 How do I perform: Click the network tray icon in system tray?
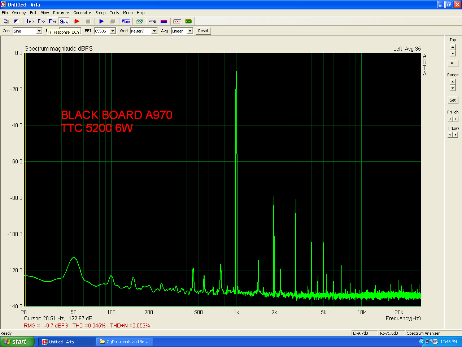[x=428, y=342]
